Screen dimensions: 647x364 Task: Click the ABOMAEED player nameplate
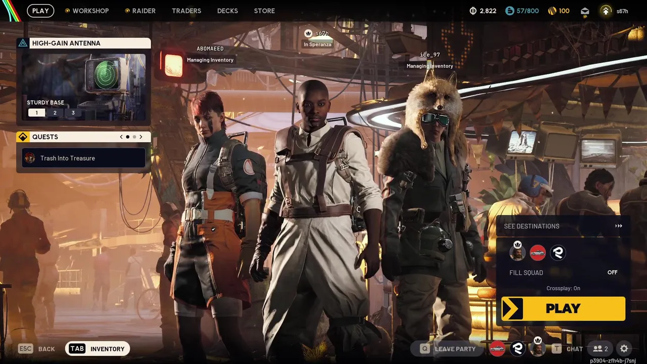click(210, 54)
